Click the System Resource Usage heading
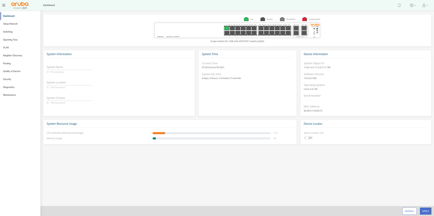The image size is (434, 216). (x=62, y=124)
